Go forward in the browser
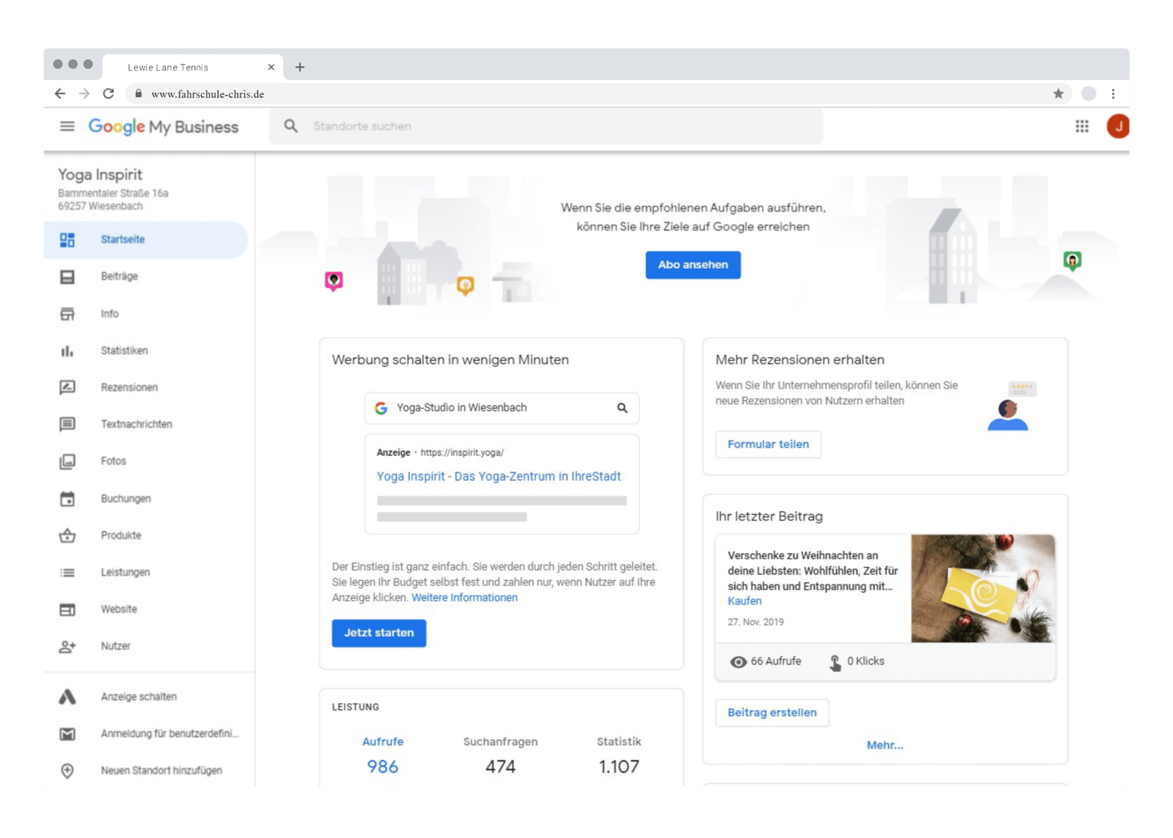The height and width of the screenshot is (838, 1173). tap(84, 94)
